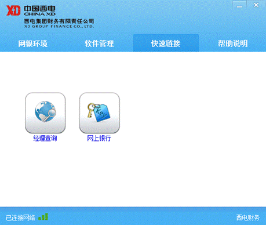Open the 软件管理 tab

click(x=99, y=43)
